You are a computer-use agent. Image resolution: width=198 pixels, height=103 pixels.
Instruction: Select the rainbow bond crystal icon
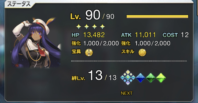pos(128,77)
